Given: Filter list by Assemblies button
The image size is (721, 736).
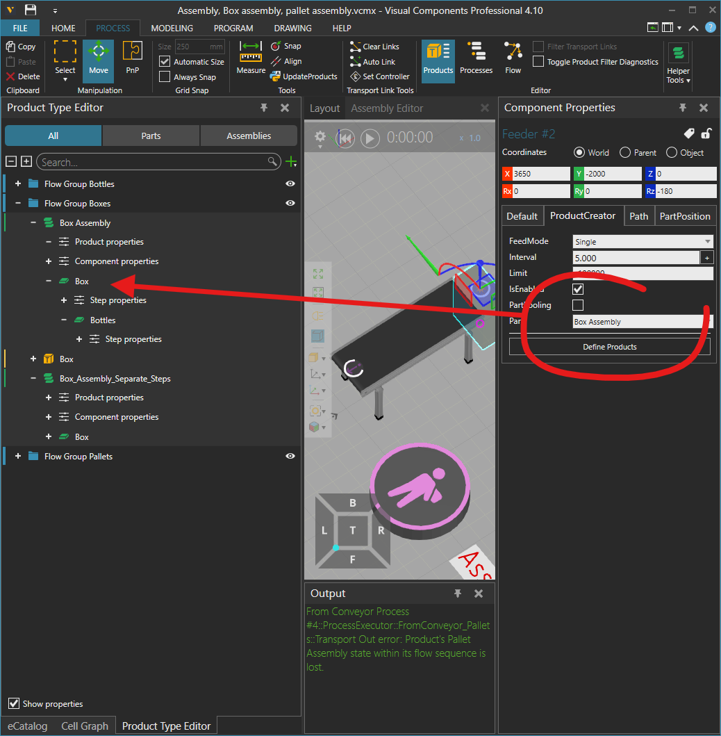Looking at the screenshot, I should click(249, 136).
